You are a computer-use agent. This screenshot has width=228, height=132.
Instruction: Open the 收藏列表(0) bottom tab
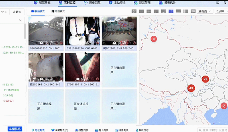(60, 130)
